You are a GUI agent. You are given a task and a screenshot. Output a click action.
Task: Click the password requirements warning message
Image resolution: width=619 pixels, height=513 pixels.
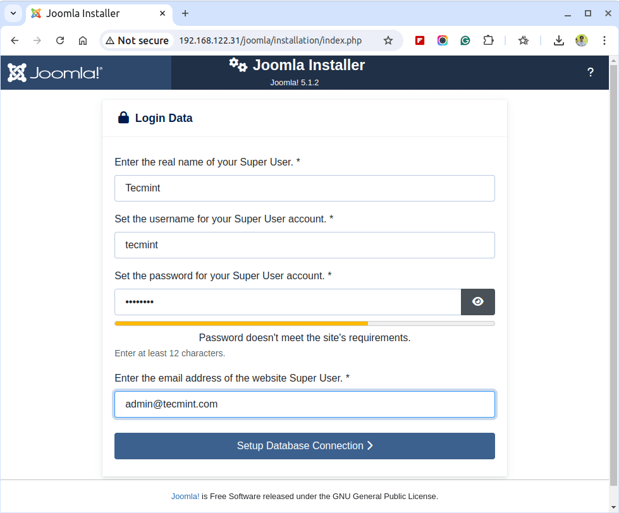(304, 338)
